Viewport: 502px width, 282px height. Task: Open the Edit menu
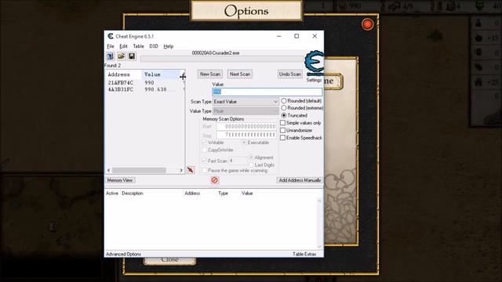[x=123, y=46]
